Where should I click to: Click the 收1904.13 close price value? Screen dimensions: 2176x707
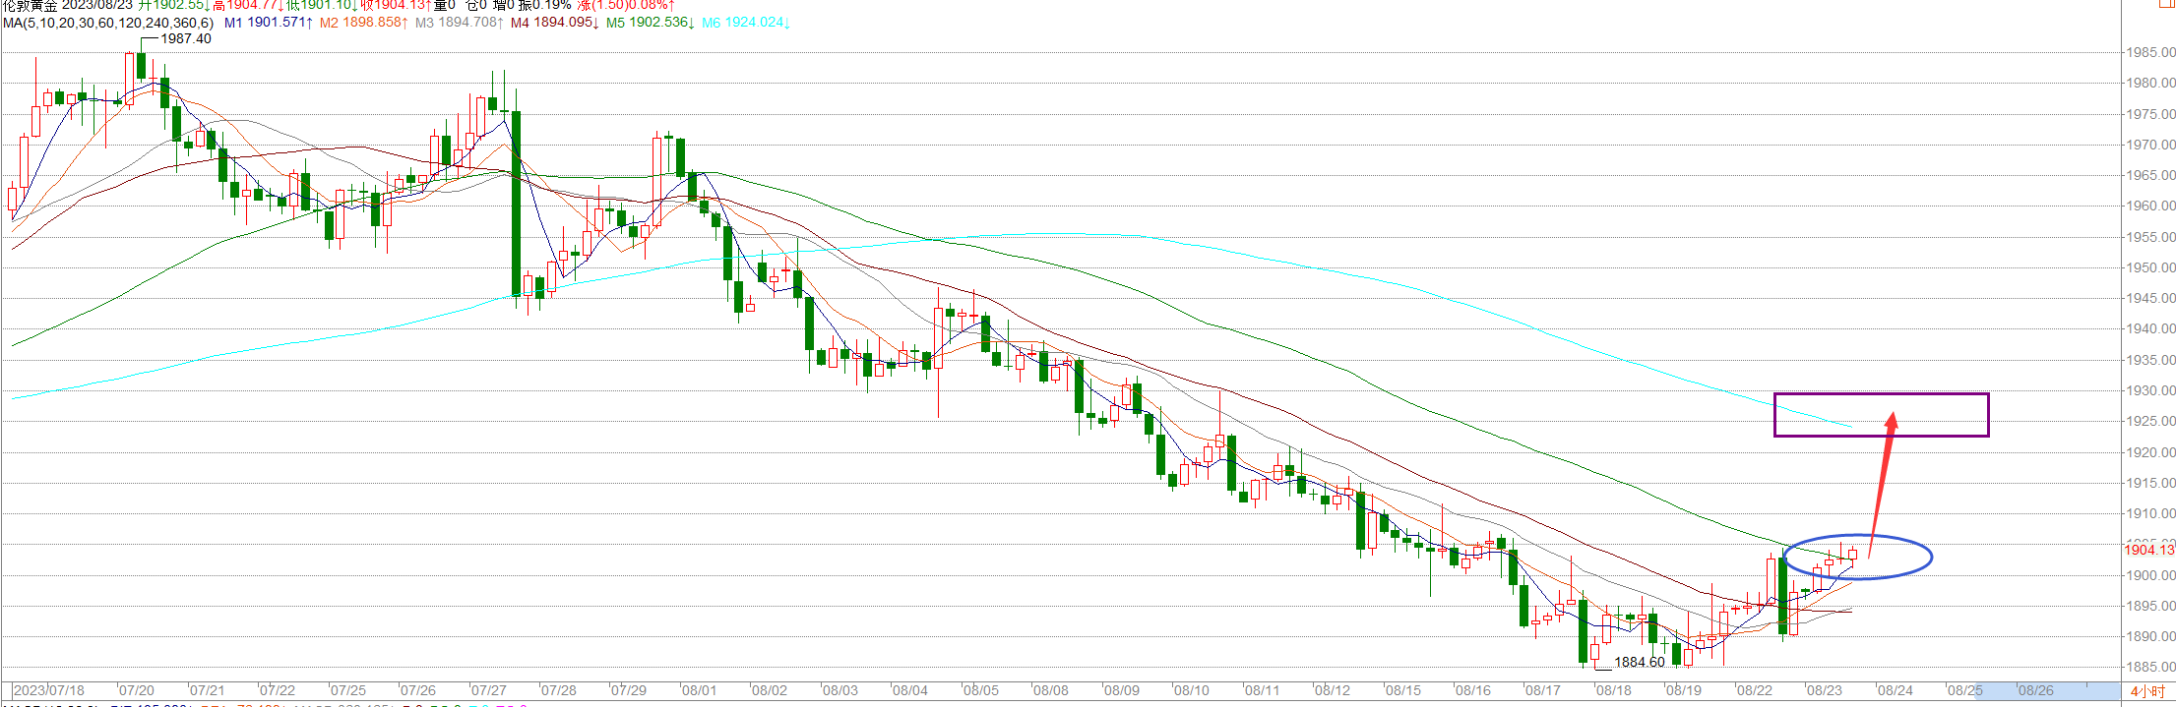tap(396, 5)
